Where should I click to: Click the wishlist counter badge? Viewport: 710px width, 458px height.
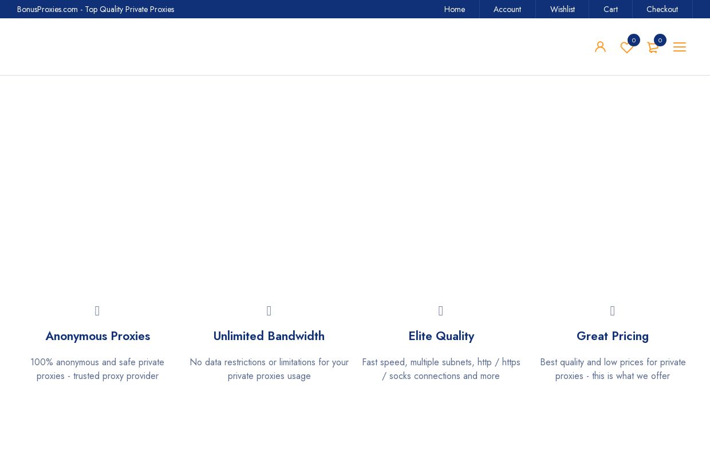634,40
